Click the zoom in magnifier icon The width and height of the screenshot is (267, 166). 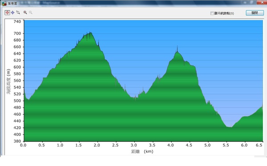point(25,12)
